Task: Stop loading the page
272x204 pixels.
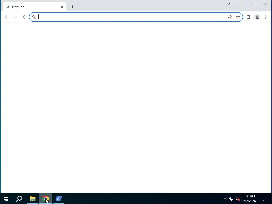Action: [x=23, y=17]
